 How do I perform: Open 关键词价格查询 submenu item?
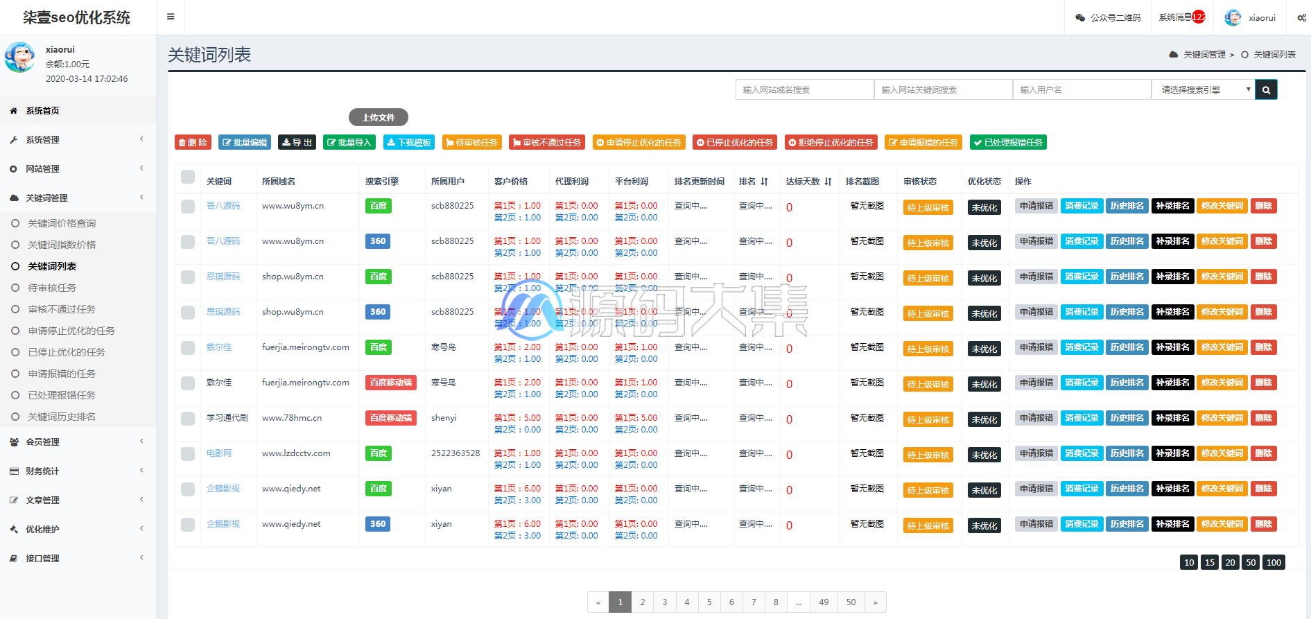click(x=62, y=223)
